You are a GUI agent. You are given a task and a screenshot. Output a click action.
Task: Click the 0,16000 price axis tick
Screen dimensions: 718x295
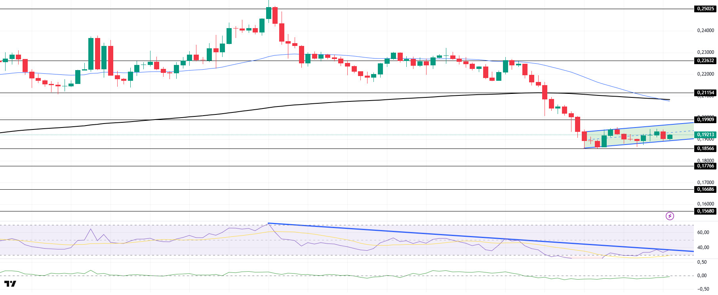706,204
